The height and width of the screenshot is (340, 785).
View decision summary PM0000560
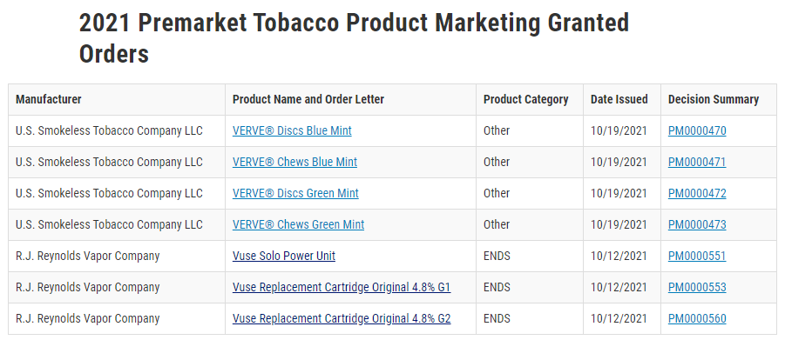(697, 318)
